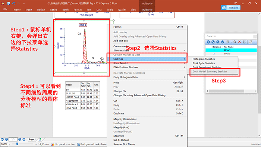Click the save icon in the title bar
This screenshot has width=261, height=147.
tap(9, 3)
